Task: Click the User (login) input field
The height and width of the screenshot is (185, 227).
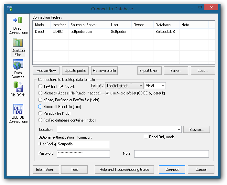Action: coord(83,144)
